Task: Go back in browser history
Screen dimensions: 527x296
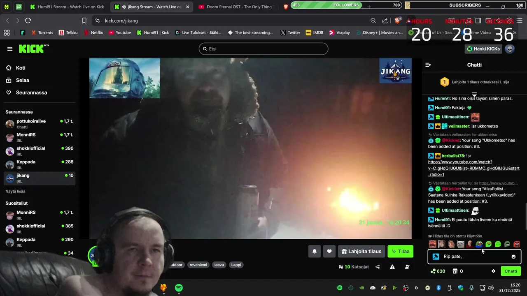Action: (x=7, y=21)
